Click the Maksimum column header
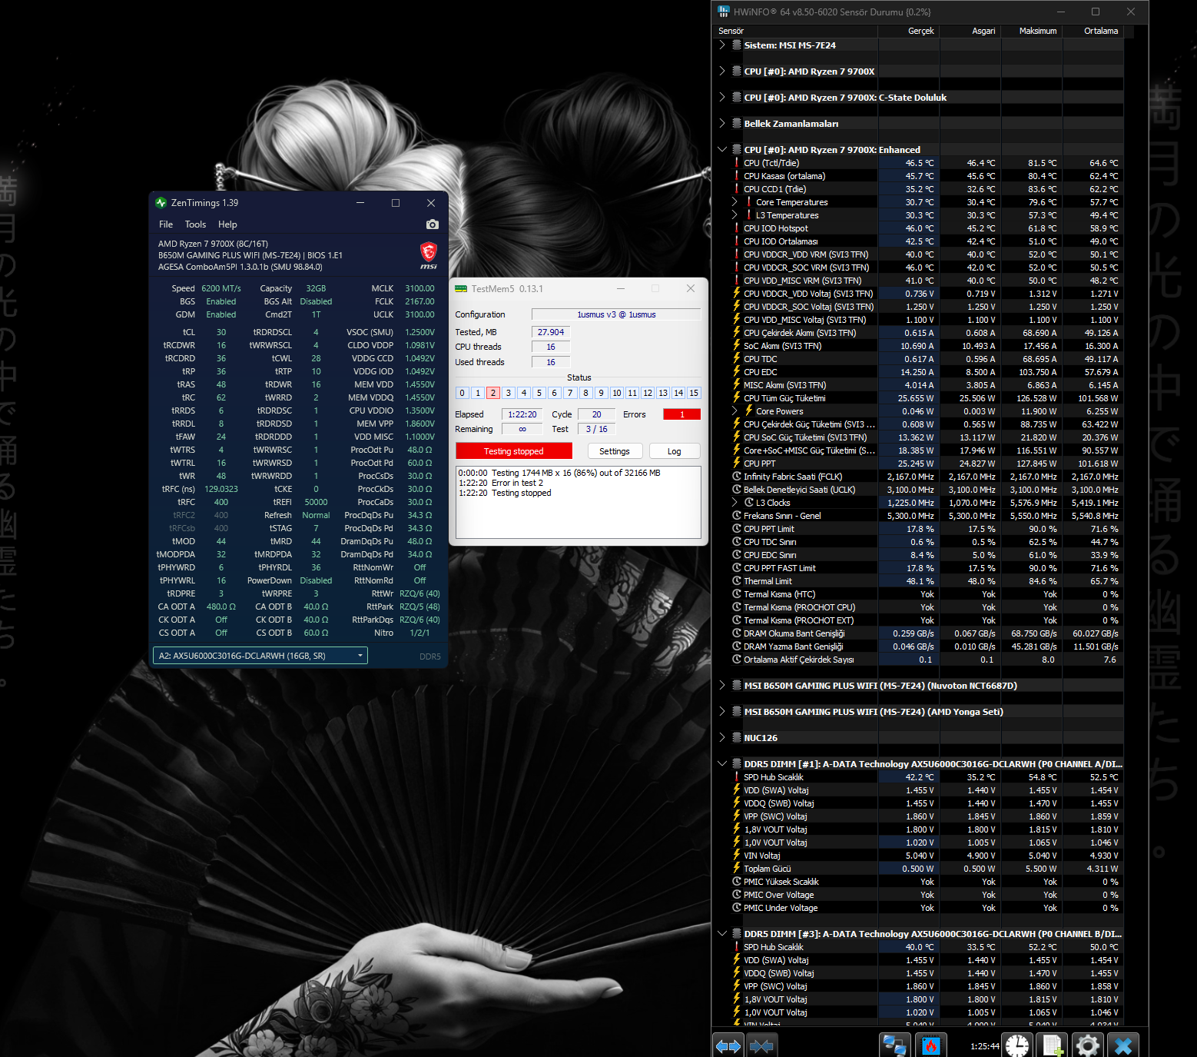Screen dimensions: 1197x1057 tap(1032, 31)
